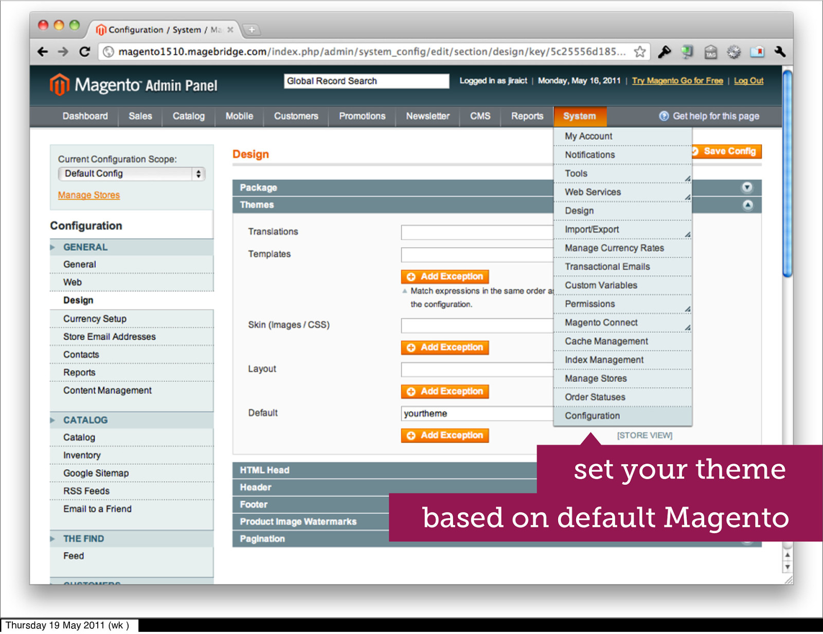Screen dimensions: 823x634
Task: Expand the HTML Head section
Action: pyautogui.click(x=384, y=470)
